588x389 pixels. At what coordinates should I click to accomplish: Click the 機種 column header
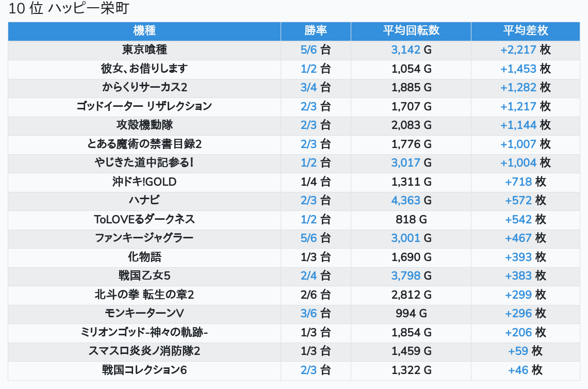point(144,31)
